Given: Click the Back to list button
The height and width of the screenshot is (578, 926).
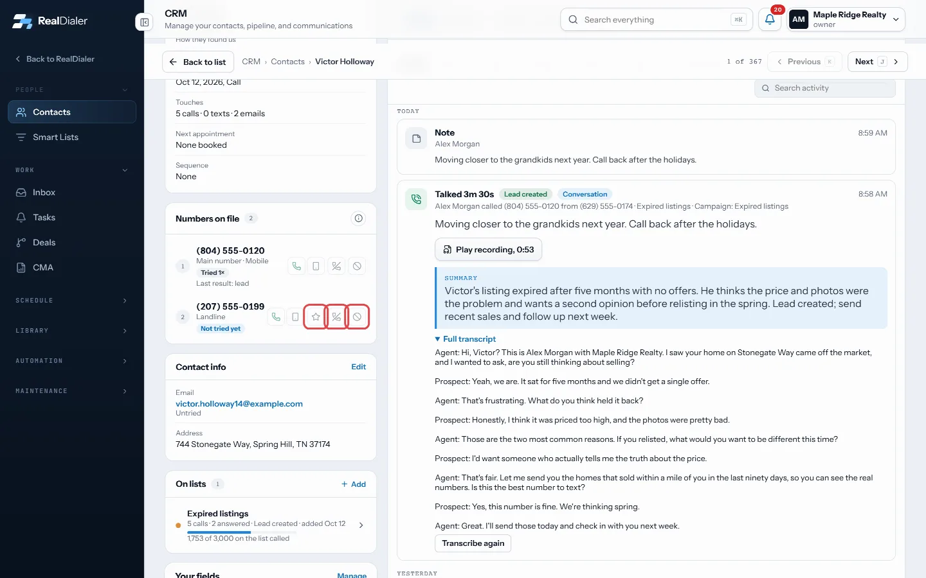Looking at the screenshot, I should click(x=198, y=62).
